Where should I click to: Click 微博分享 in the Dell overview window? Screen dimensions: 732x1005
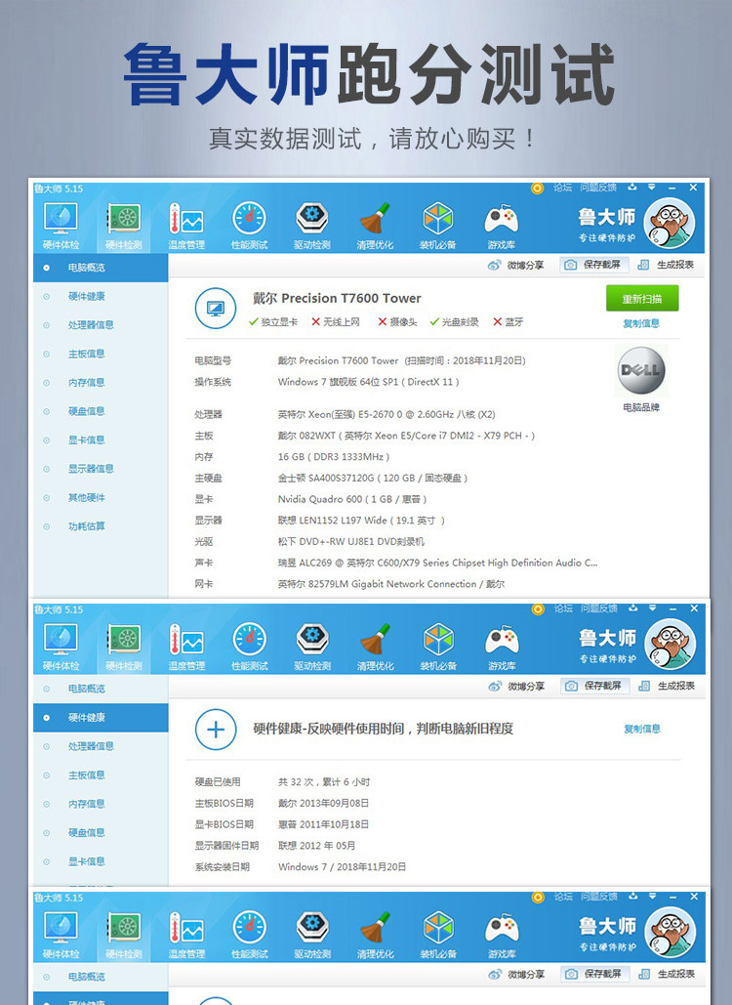[x=515, y=265]
